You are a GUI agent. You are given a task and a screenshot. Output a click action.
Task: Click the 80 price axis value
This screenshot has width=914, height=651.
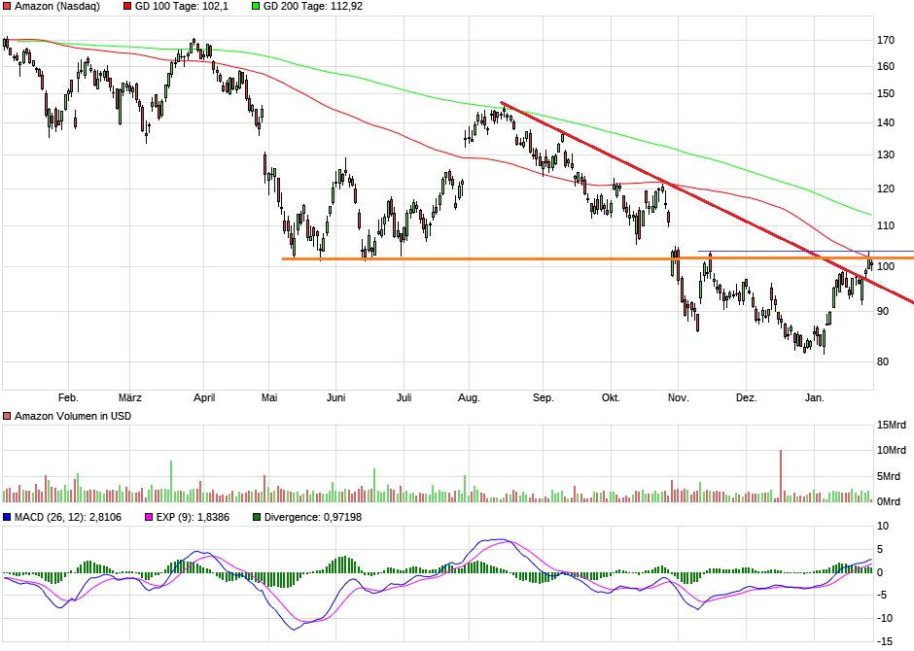point(883,361)
